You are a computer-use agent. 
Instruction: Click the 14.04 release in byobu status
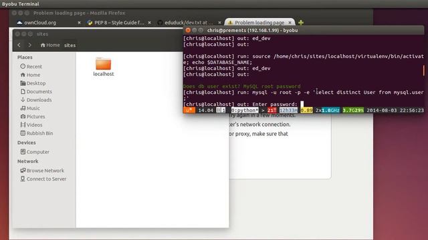[205, 110]
